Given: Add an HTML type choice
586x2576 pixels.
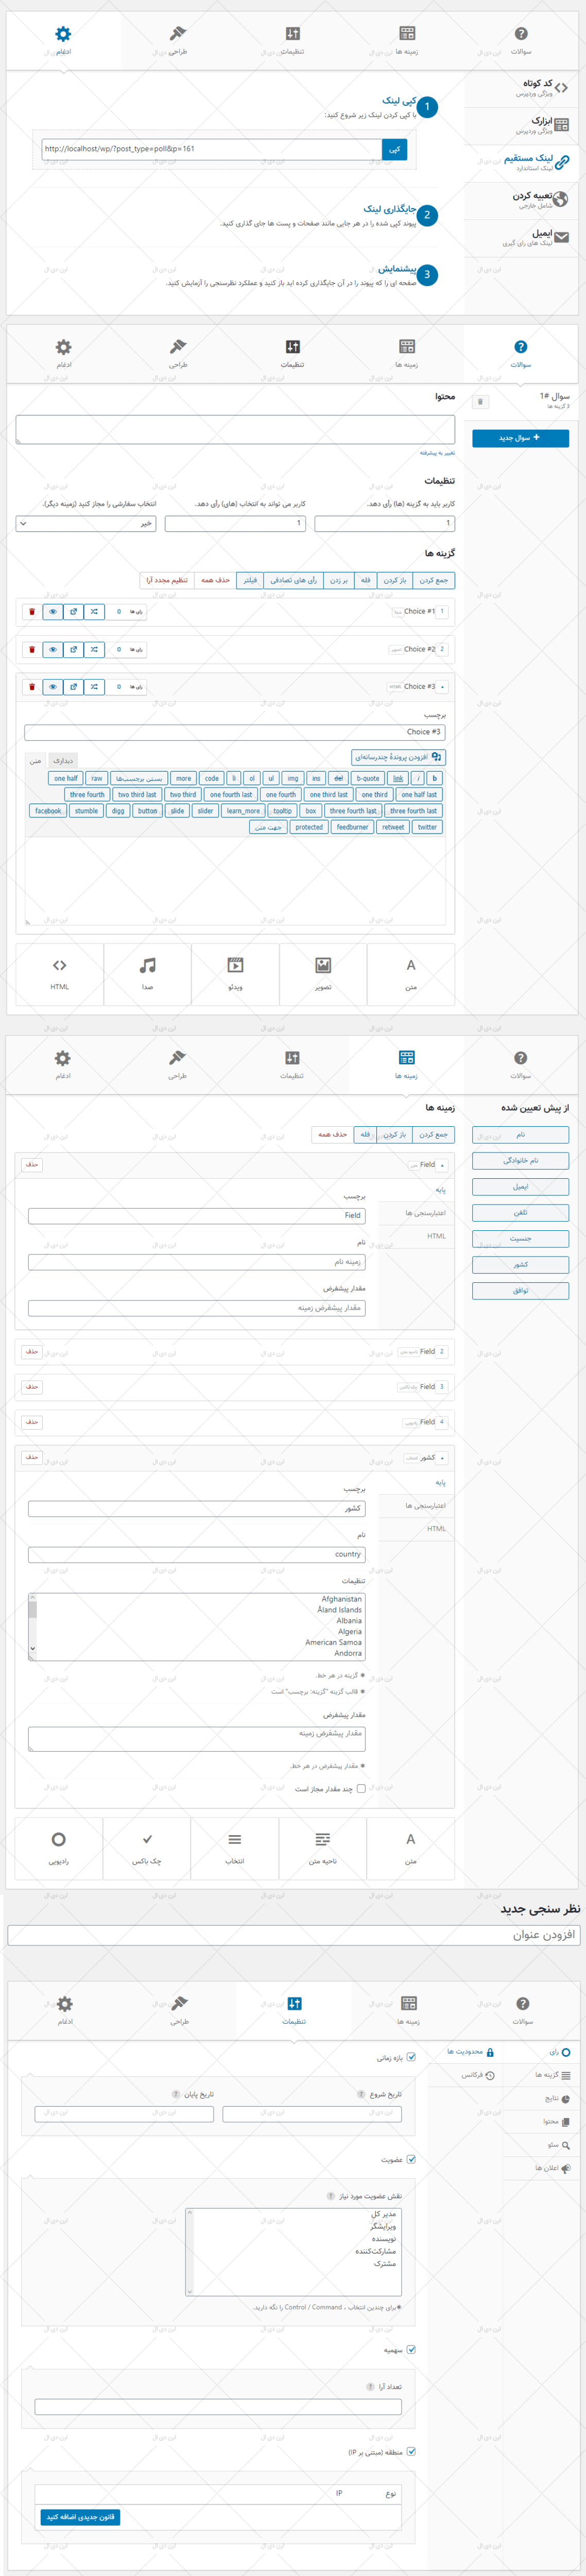Looking at the screenshot, I should point(60,973).
